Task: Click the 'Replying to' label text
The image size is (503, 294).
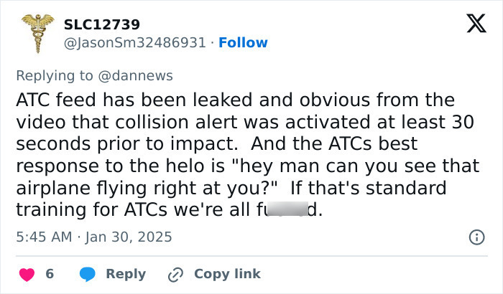Action: pyautogui.click(x=55, y=76)
